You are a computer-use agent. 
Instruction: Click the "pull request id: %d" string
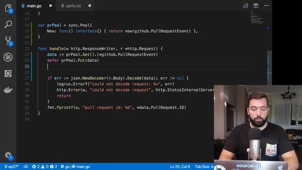coord(107,108)
